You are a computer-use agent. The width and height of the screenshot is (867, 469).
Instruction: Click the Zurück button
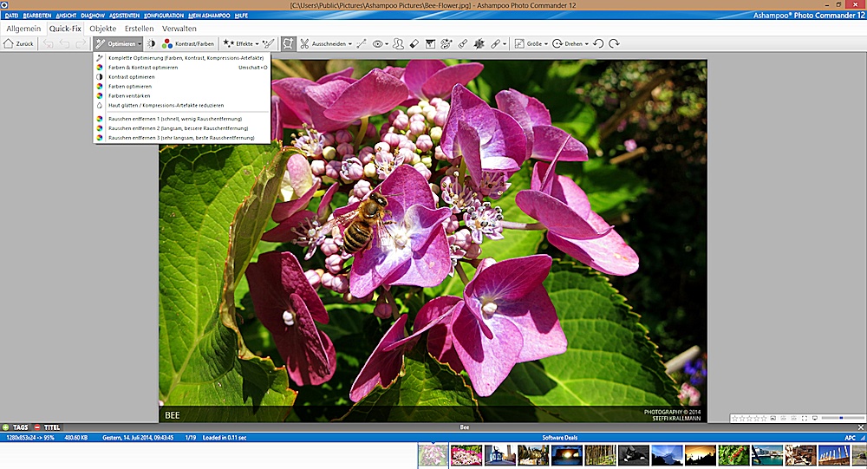tap(18, 42)
